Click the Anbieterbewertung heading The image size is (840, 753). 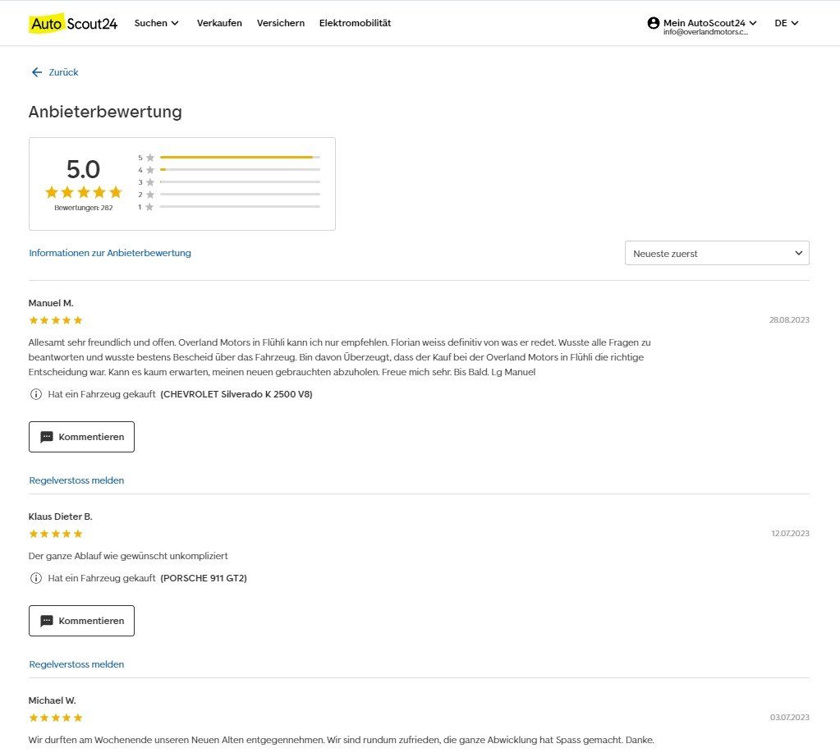point(105,112)
